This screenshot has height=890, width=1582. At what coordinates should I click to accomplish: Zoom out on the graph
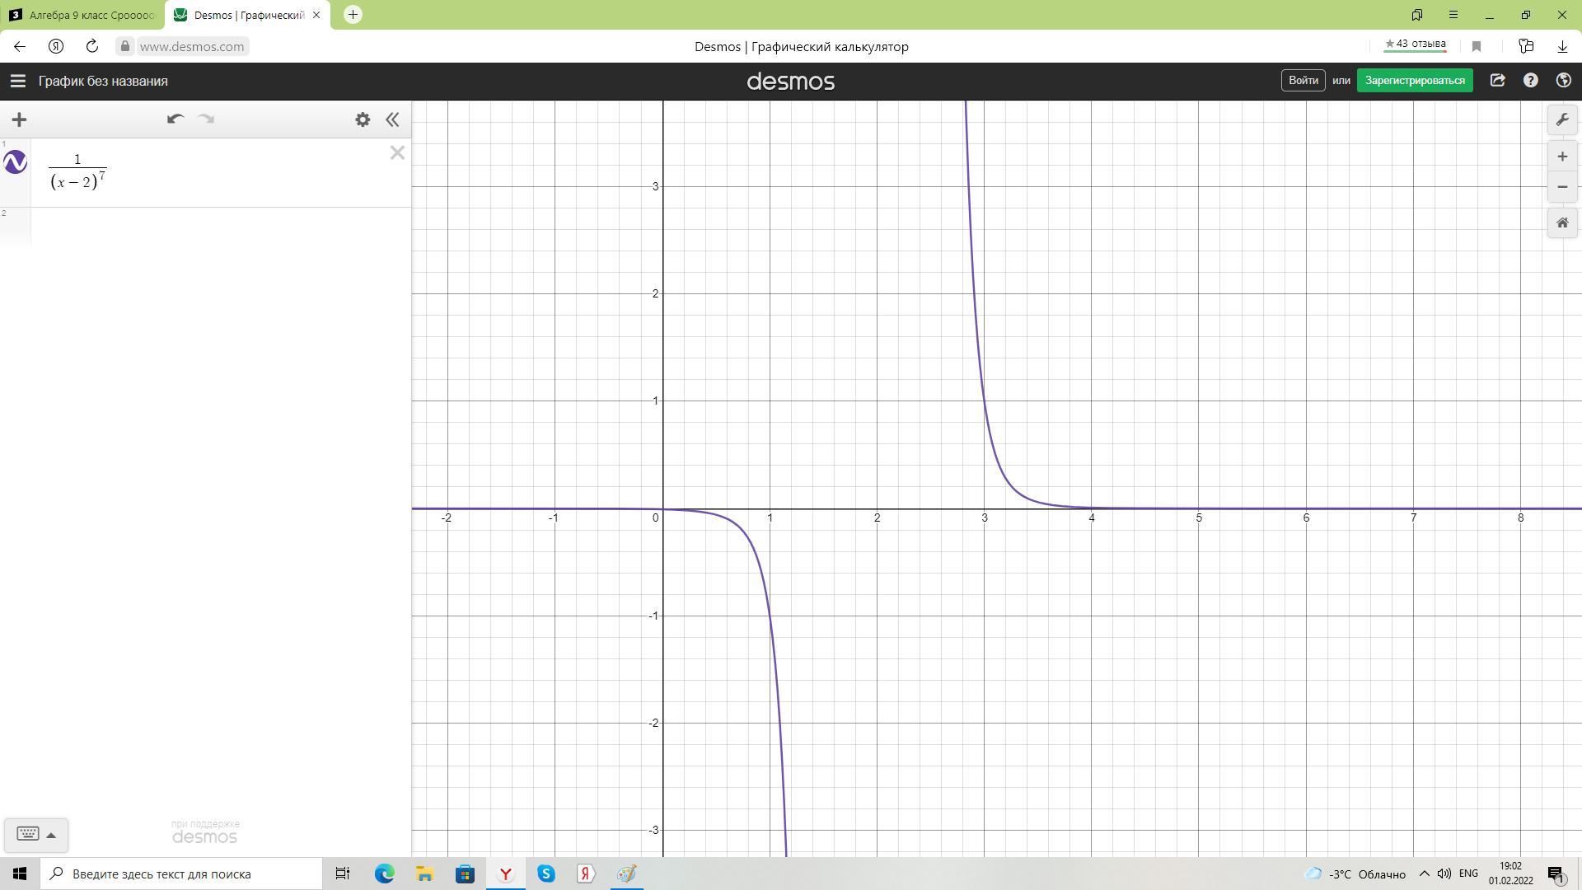pos(1562,187)
